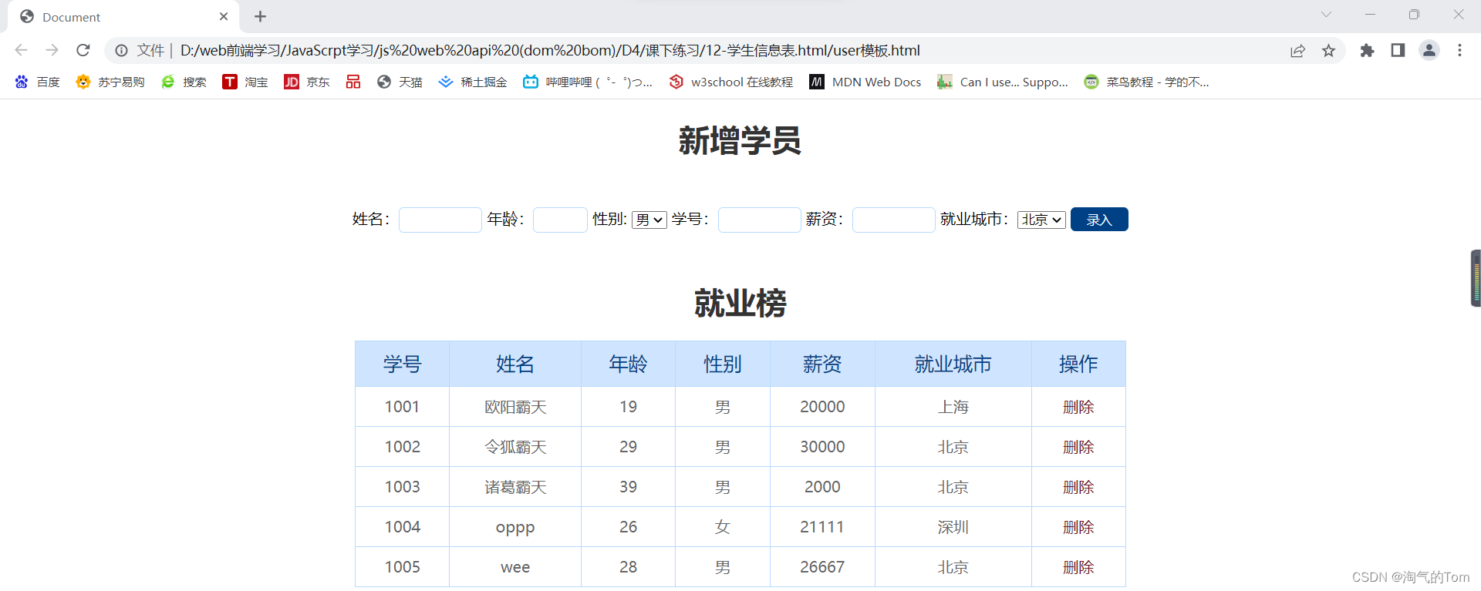Click the browser forward arrow

52,50
